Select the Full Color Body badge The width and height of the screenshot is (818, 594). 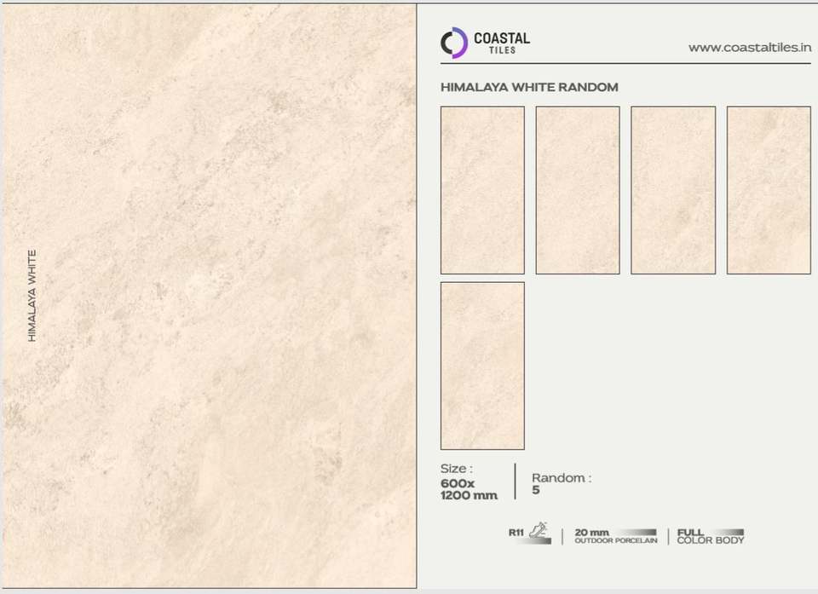(x=710, y=536)
